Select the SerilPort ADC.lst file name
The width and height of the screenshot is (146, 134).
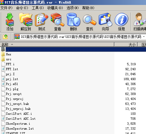pos(21,119)
